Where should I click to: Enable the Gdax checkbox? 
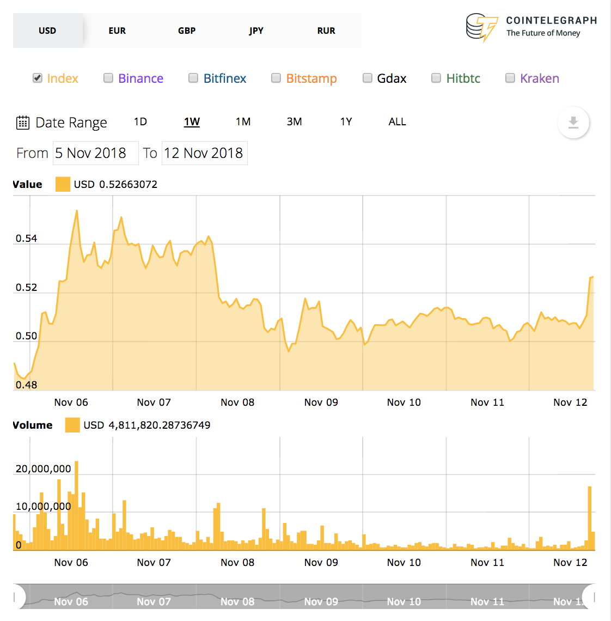pos(367,78)
